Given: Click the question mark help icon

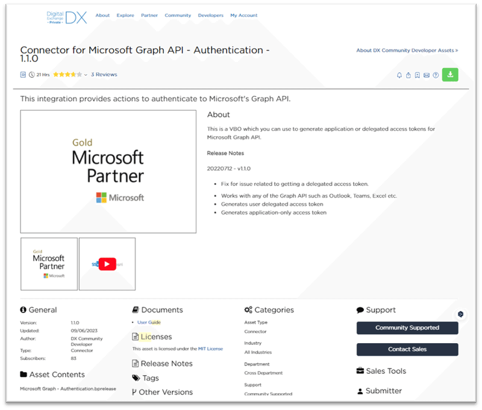Looking at the screenshot, I should [x=436, y=75].
